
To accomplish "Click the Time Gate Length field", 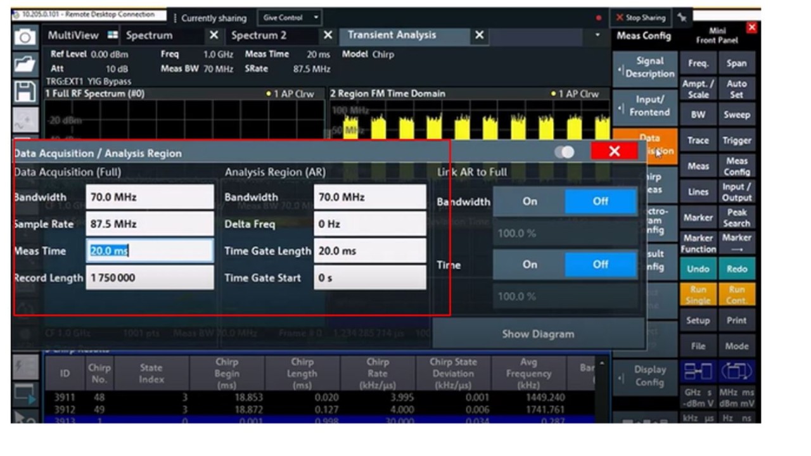I will click(x=369, y=251).
